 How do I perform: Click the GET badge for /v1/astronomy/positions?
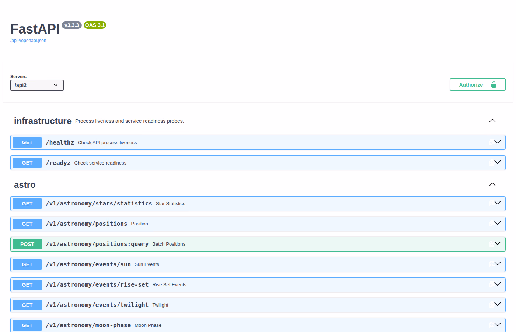27,224
